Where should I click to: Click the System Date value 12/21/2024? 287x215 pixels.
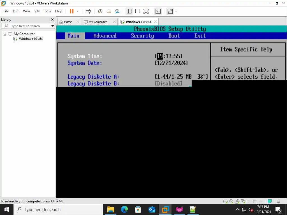[x=171, y=63]
